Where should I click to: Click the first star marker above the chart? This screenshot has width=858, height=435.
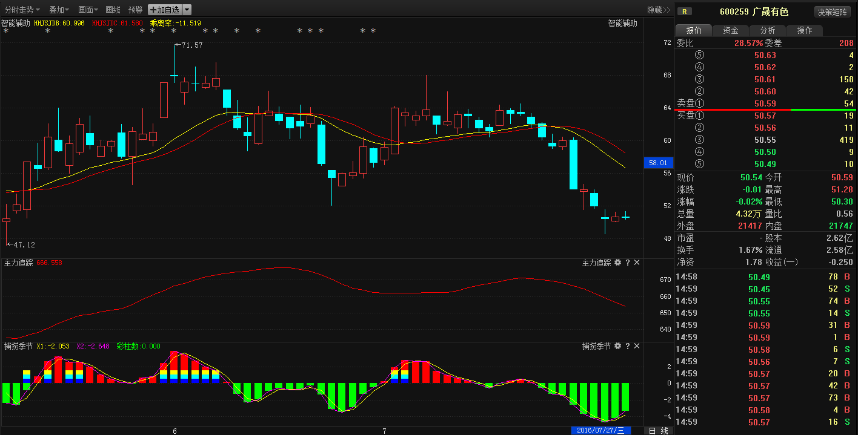pyautogui.click(x=5, y=31)
